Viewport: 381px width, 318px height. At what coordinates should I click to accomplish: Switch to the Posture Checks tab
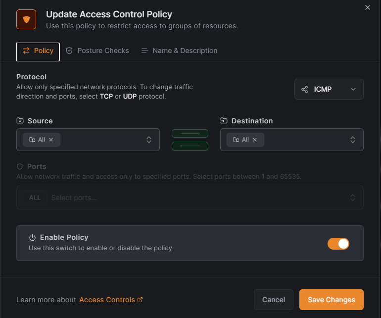click(x=97, y=51)
